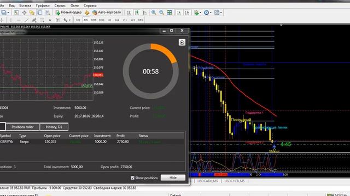This screenshot has height=196, width=350.
Task: Click the Новый ордер button
Action: coord(68,13)
